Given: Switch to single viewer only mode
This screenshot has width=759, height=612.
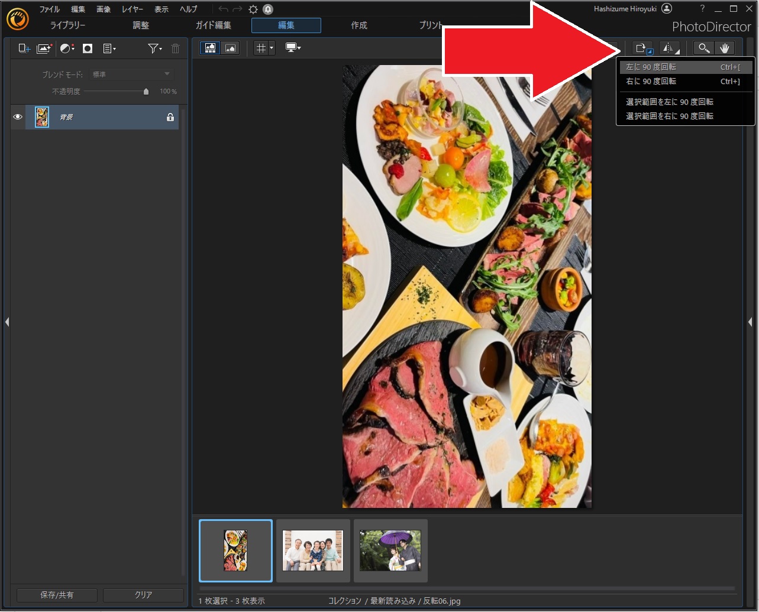Looking at the screenshot, I should point(230,48).
